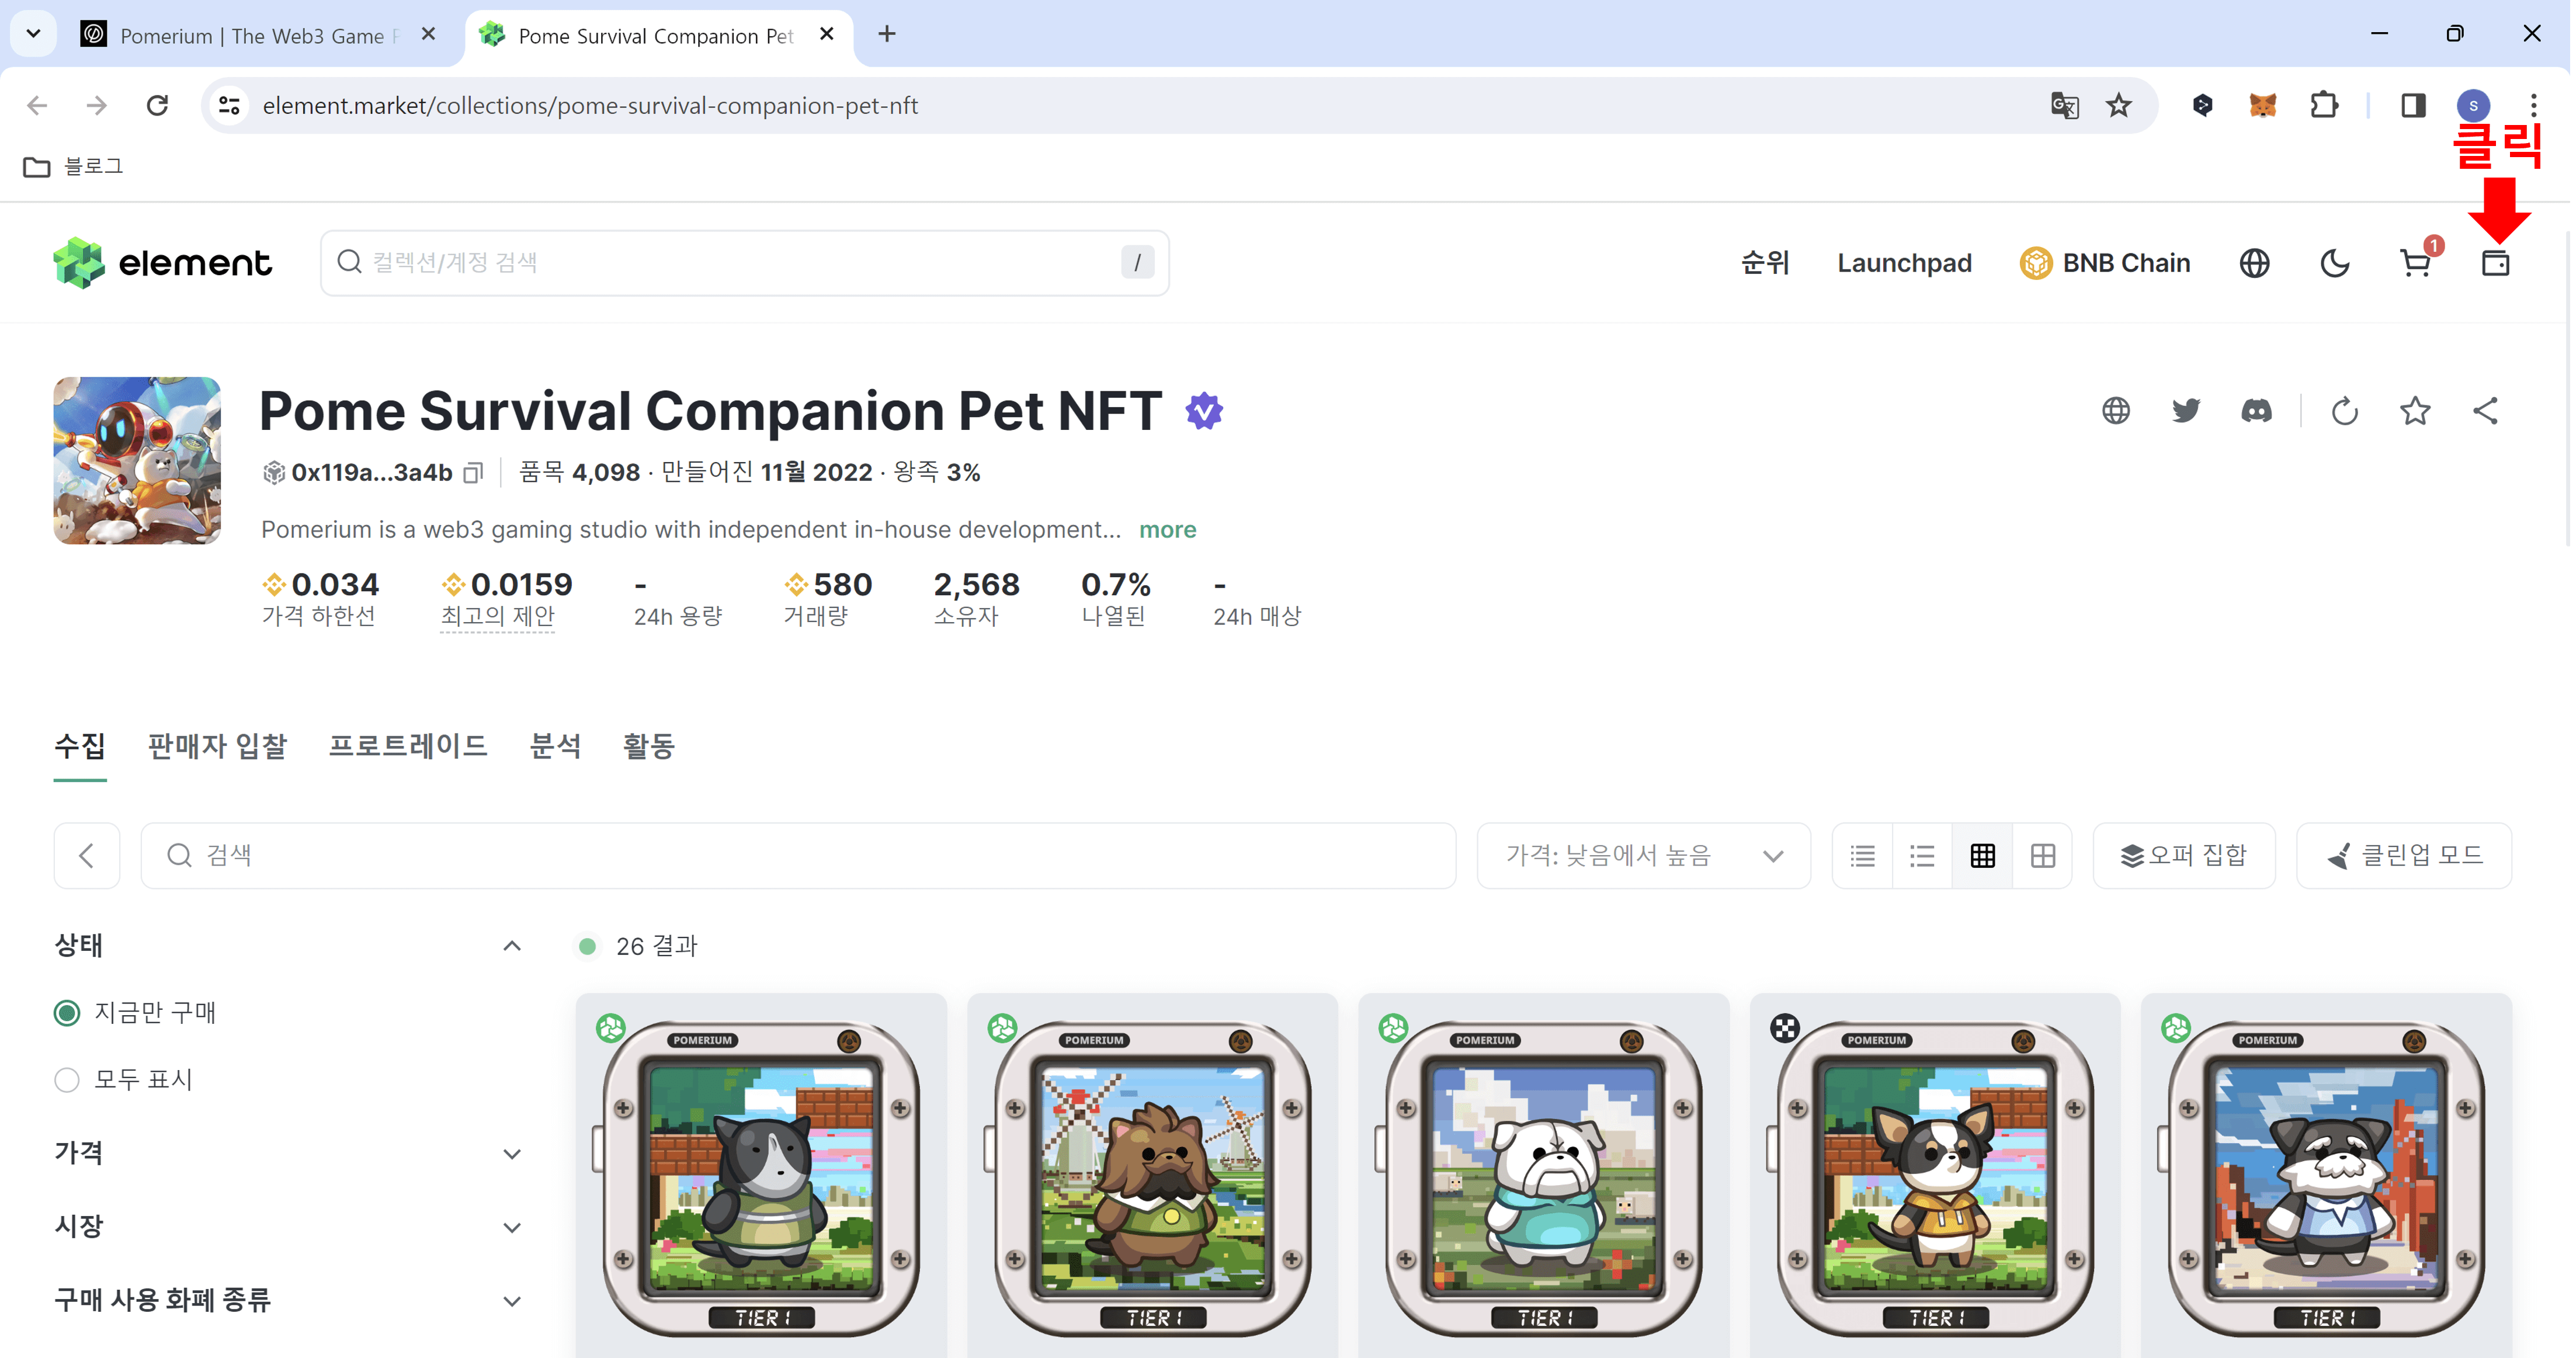Select the '모두 표시' radio button

tap(66, 1079)
